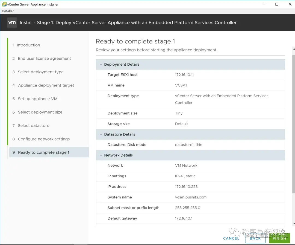
Task: Go to step 2 End user license agreement
Action: point(42,59)
